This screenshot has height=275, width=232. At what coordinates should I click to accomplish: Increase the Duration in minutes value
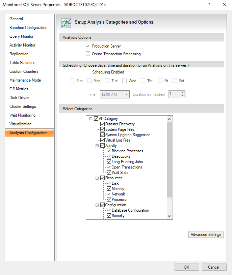(x=182, y=92)
